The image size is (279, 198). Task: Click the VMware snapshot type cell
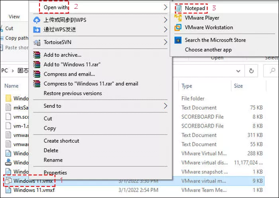click(204, 172)
